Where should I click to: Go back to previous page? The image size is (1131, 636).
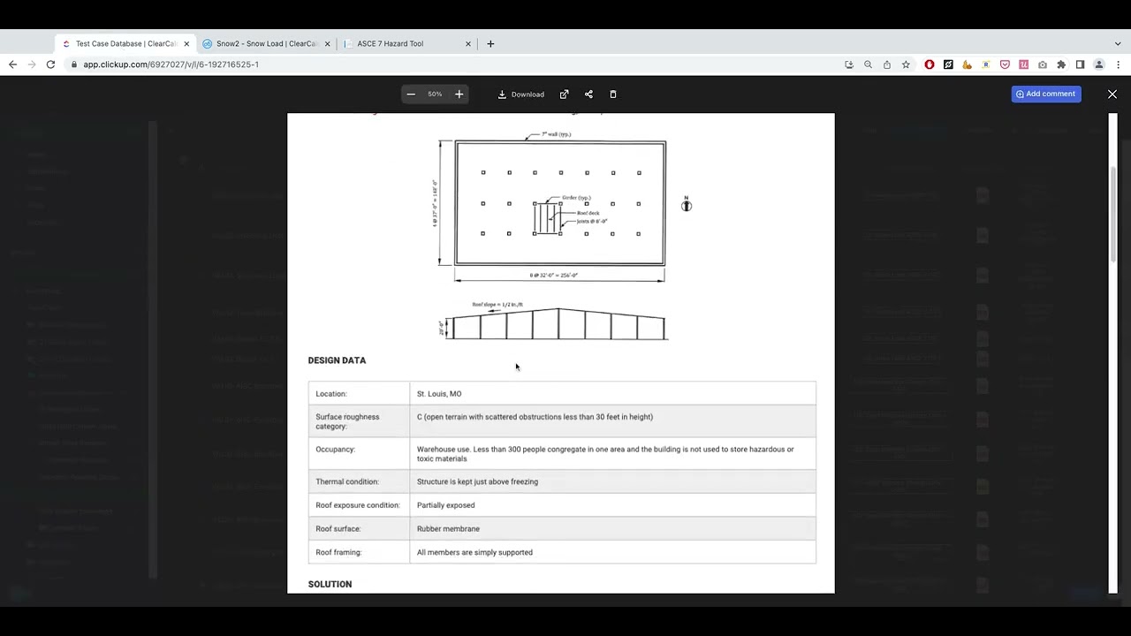(12, 64)
